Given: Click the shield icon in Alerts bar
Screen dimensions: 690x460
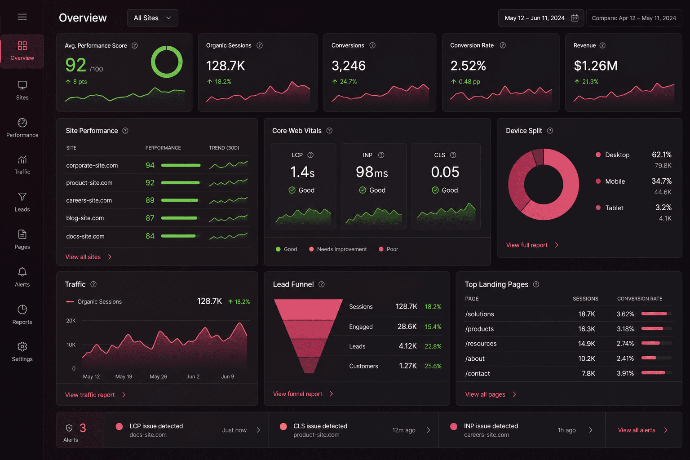Looking at the screenshot, I should (x=69, y=428).
